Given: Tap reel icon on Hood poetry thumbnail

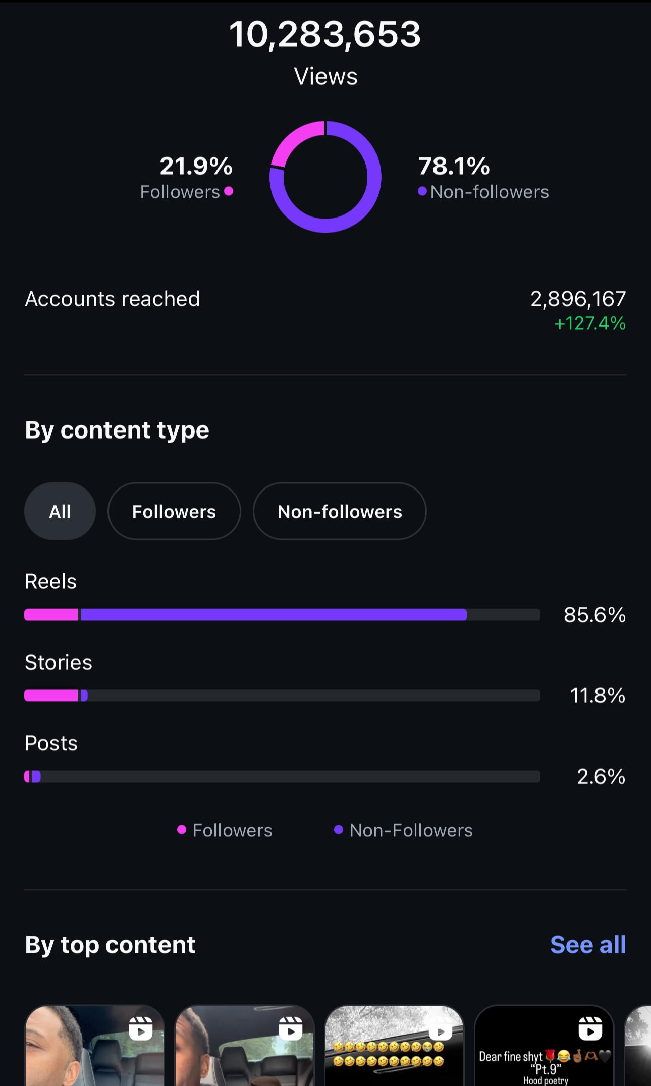Looking at the screenshot, I should pyautogui.click(x=590, y=1028).
